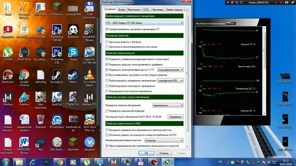Select the DmC Devil May Cry icon
This screenshot has height=166, width=296.
point(89,123)
